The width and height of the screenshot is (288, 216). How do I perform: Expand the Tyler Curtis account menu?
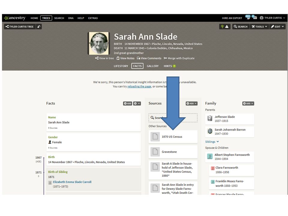pos(273,18)
